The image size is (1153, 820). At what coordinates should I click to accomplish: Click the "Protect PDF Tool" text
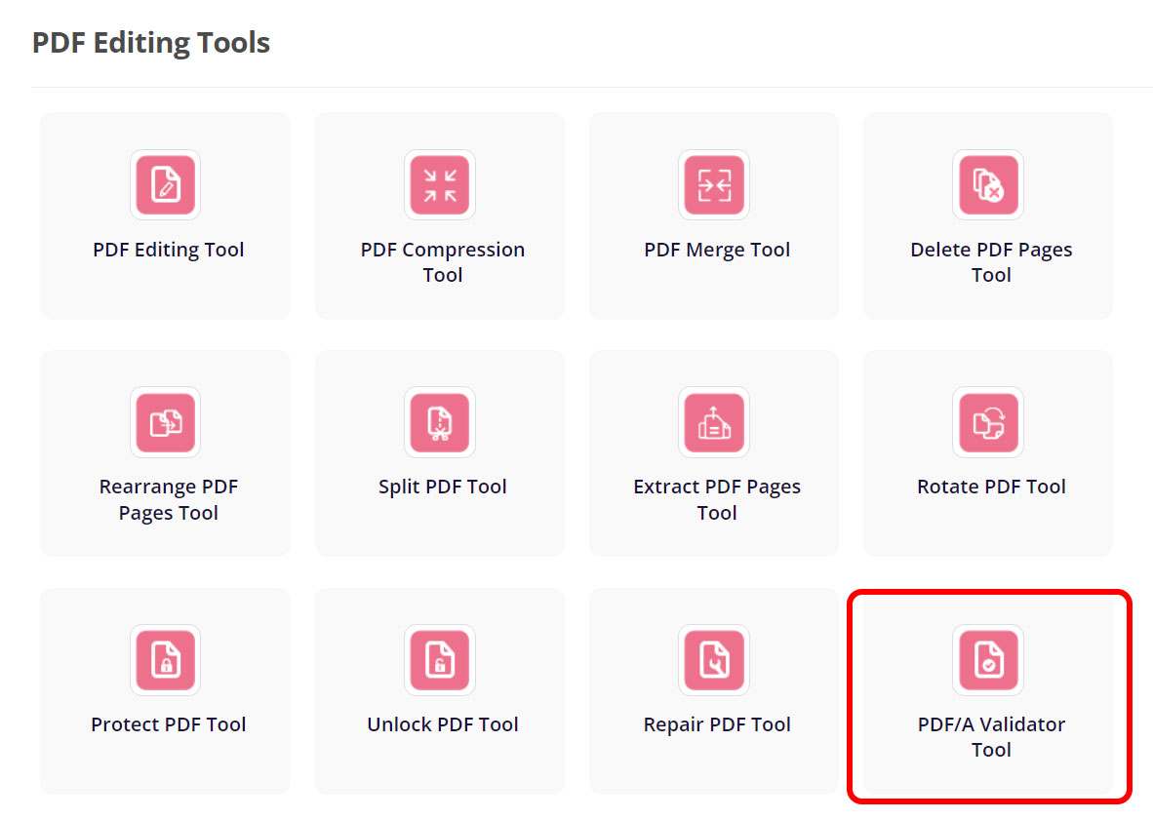(x=169, y=724)
